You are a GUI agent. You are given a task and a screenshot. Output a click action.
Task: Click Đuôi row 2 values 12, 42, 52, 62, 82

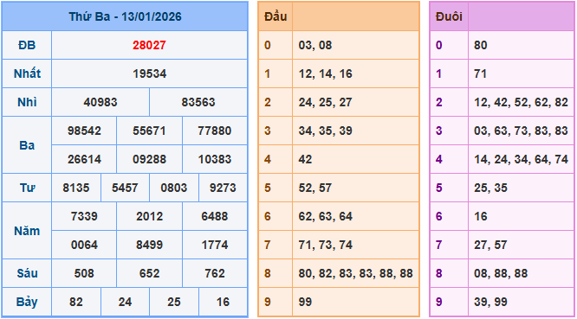coord(521,102)
